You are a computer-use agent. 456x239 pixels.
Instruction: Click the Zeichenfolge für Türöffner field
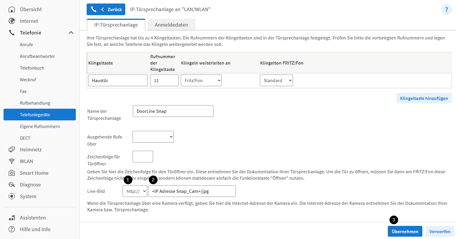[x=143, y=157]
